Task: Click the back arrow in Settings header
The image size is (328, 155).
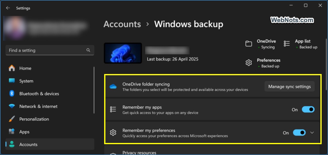Action: coord(8,8)
